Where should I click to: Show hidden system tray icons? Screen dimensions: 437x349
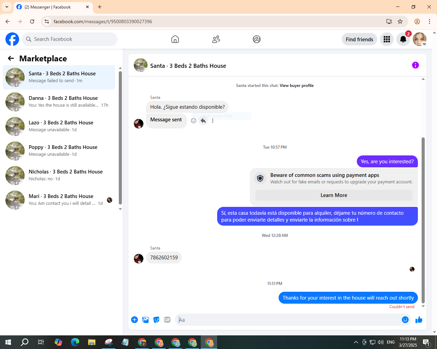[x=356, y=342]
